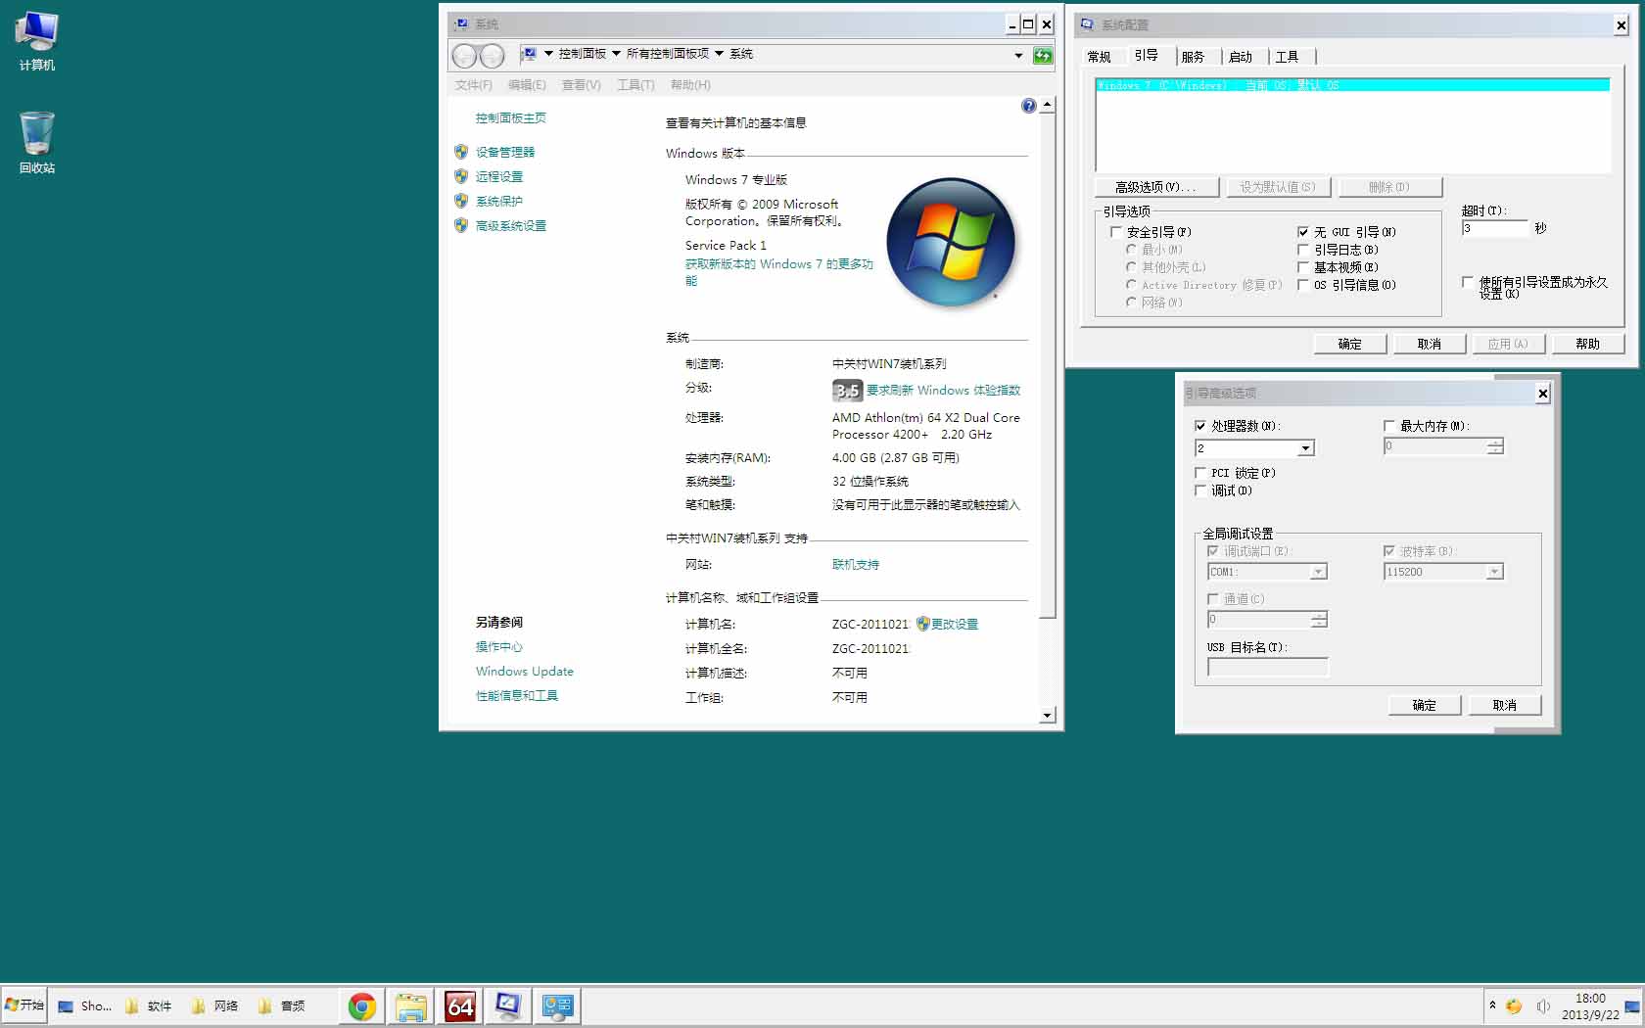Click the 3.5 Windows experience rating badge
Screen dimensions: 1645x1028
coord(847,391)
